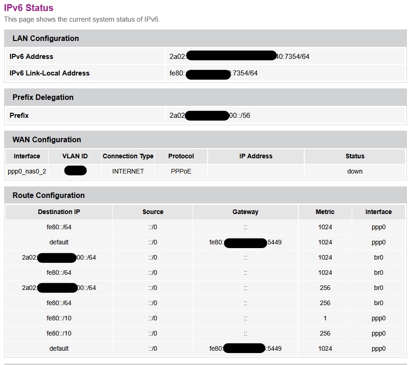Click the Destination IP column header
Image resolution: width=418 pixels, height=365 pixels.
tap(59, 212)
